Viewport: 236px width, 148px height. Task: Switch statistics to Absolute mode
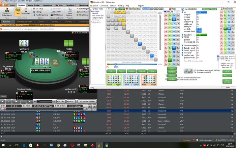tap(206, 9)
